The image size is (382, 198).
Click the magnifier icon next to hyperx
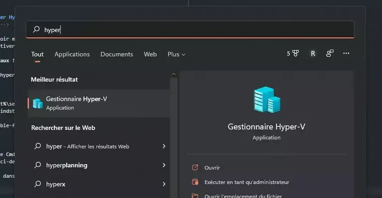tap(38, 184)
